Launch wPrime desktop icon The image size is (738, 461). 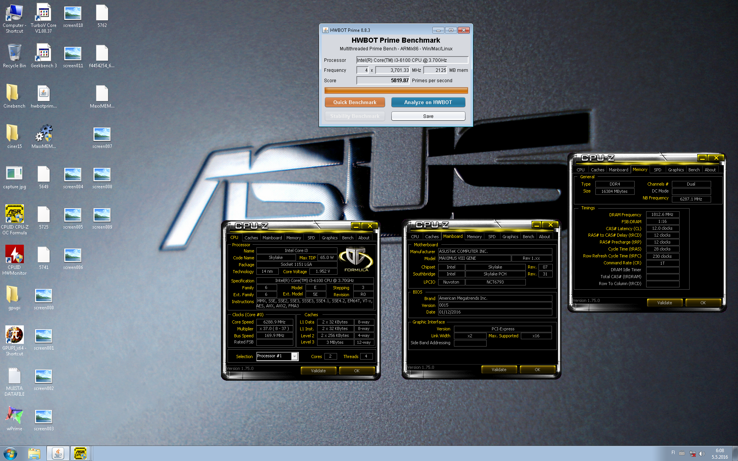pyautogui.click(x=14, y=419)
